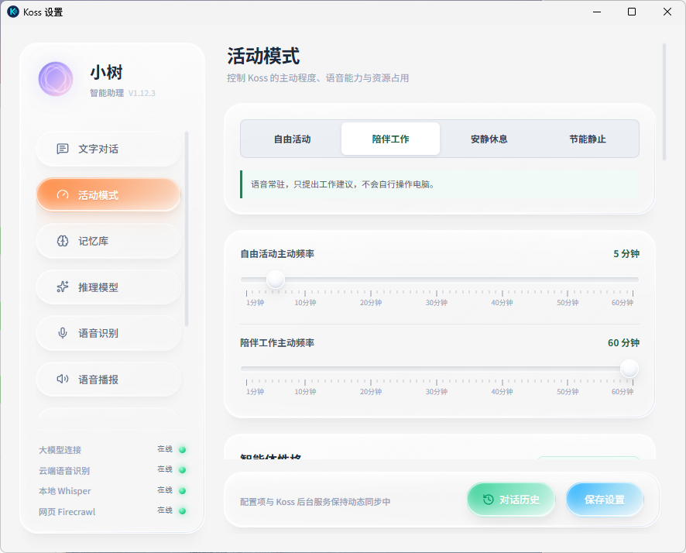Click the 网页 Firecrawl status label

tap(67, 511)
